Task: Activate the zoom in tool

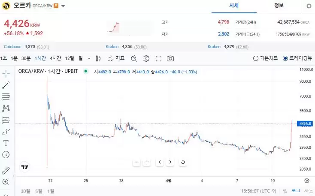Action: pos(6,182)
